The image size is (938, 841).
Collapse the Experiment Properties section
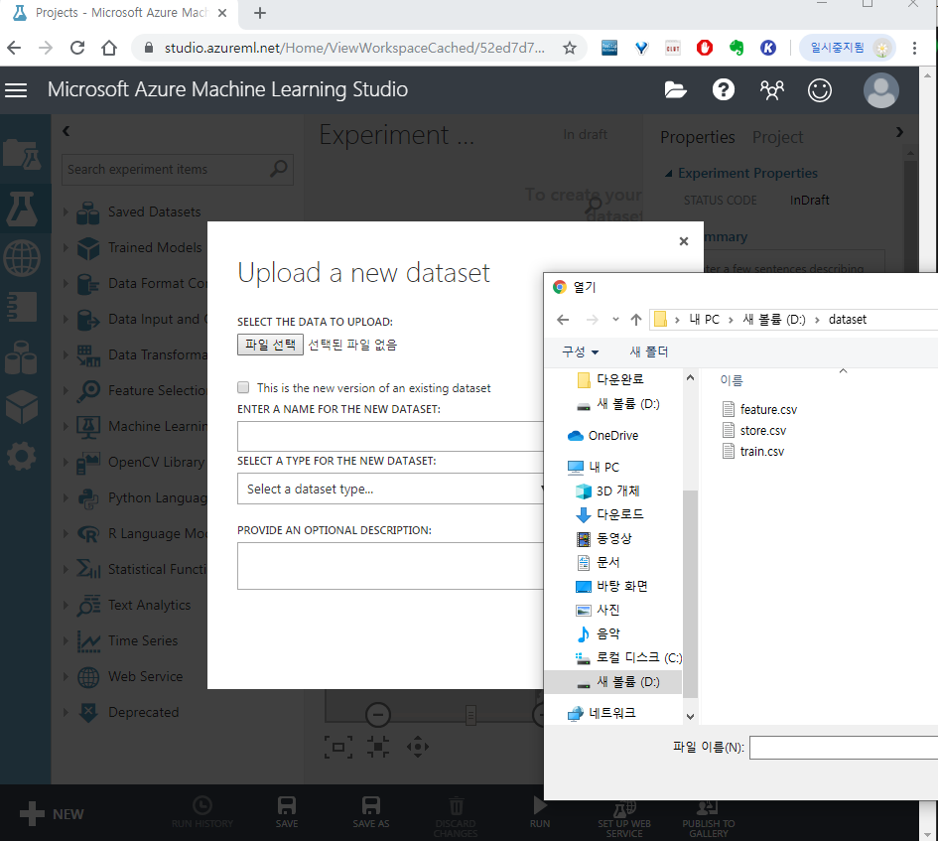[669, 174]
